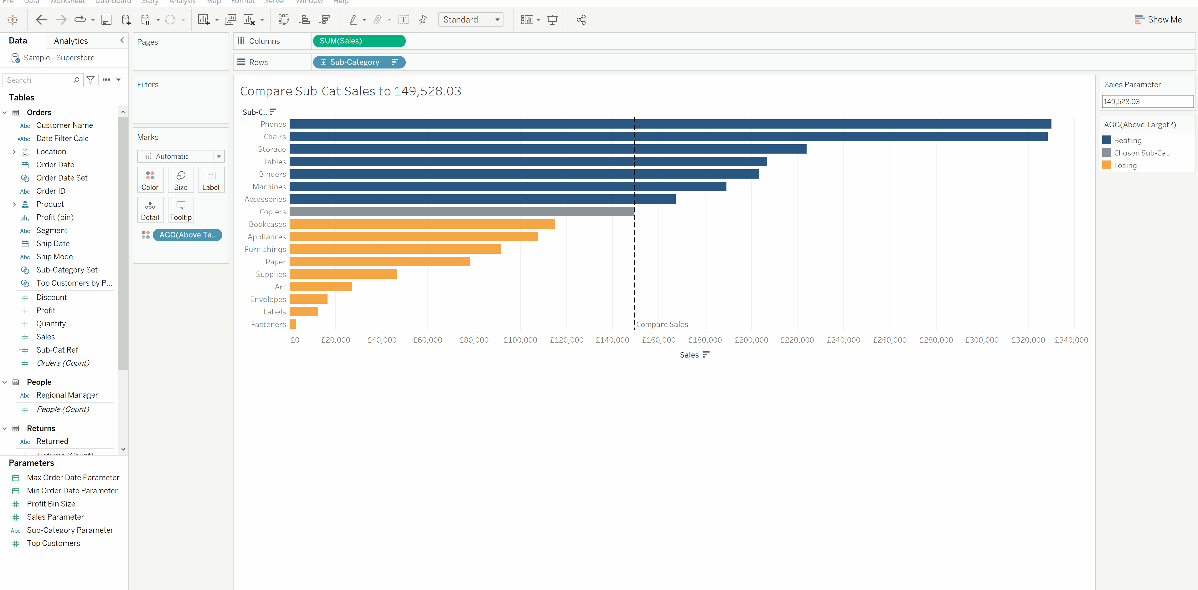This screenshot has width=1198, height=590.
Task: Open the Color marks card
Action: click(150, 180)
